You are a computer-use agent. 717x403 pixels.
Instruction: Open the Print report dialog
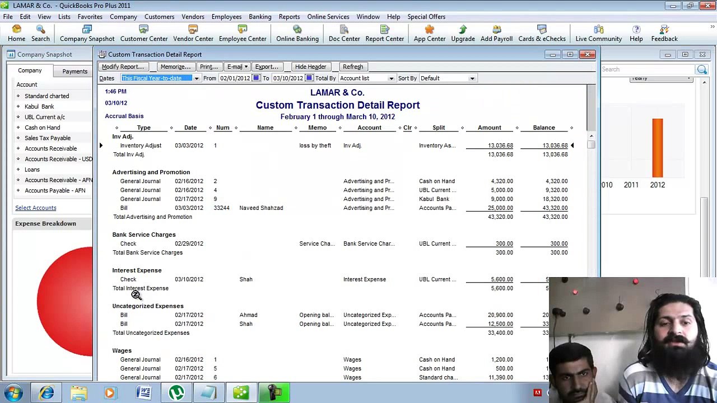pyautogui.click(x=208, y=67)
